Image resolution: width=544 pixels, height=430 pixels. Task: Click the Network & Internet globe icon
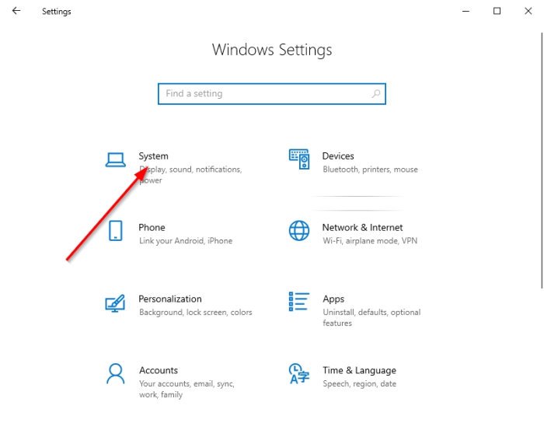click(x=299, y=231)
